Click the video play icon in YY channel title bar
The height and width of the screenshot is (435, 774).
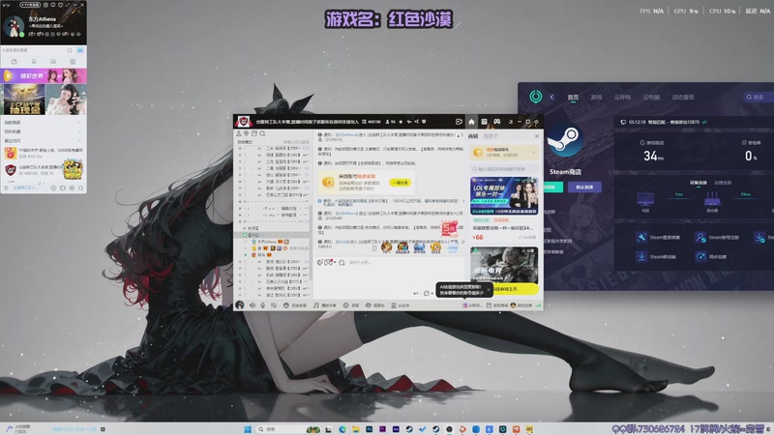point(459,122)
